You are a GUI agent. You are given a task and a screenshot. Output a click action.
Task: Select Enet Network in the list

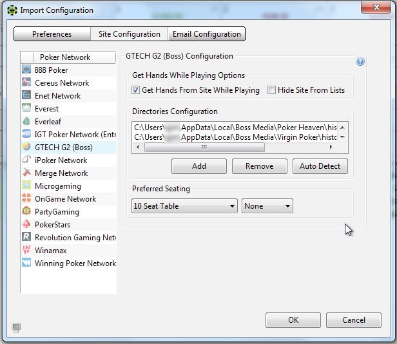point(68,96)
